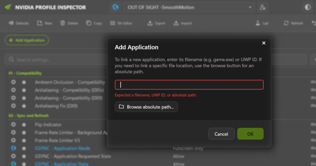
Task: Click the 02 - Sync and Refresh section header
Action: coord(29,116)
